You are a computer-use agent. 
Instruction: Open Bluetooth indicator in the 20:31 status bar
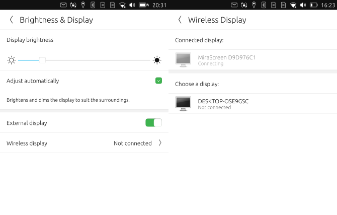pos(93,5)
